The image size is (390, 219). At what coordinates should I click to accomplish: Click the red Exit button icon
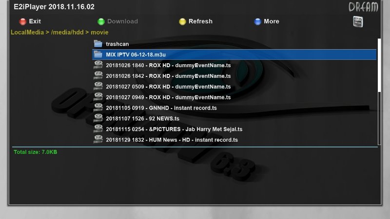tap(22, 21)
